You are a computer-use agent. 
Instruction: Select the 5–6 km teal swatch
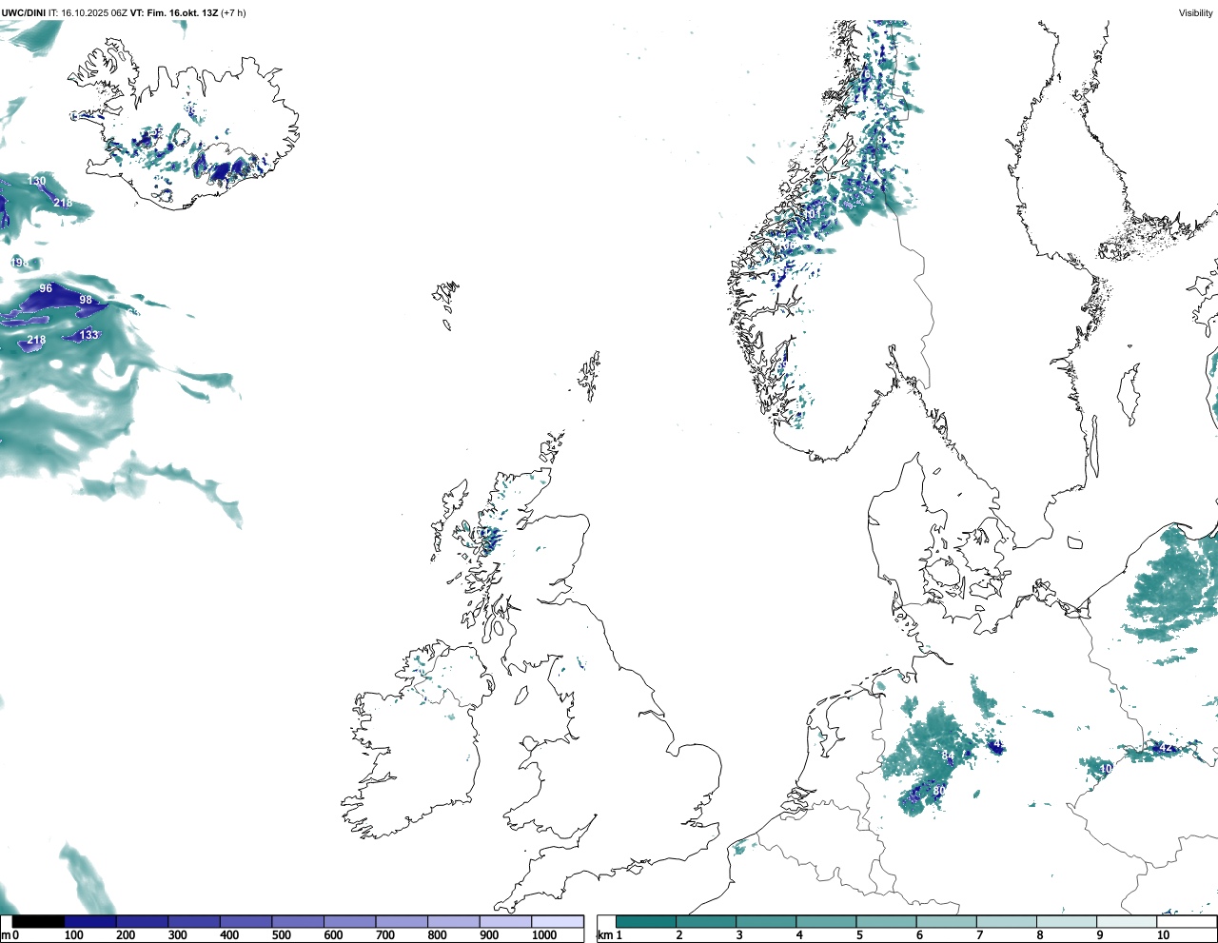pos(886,921)
